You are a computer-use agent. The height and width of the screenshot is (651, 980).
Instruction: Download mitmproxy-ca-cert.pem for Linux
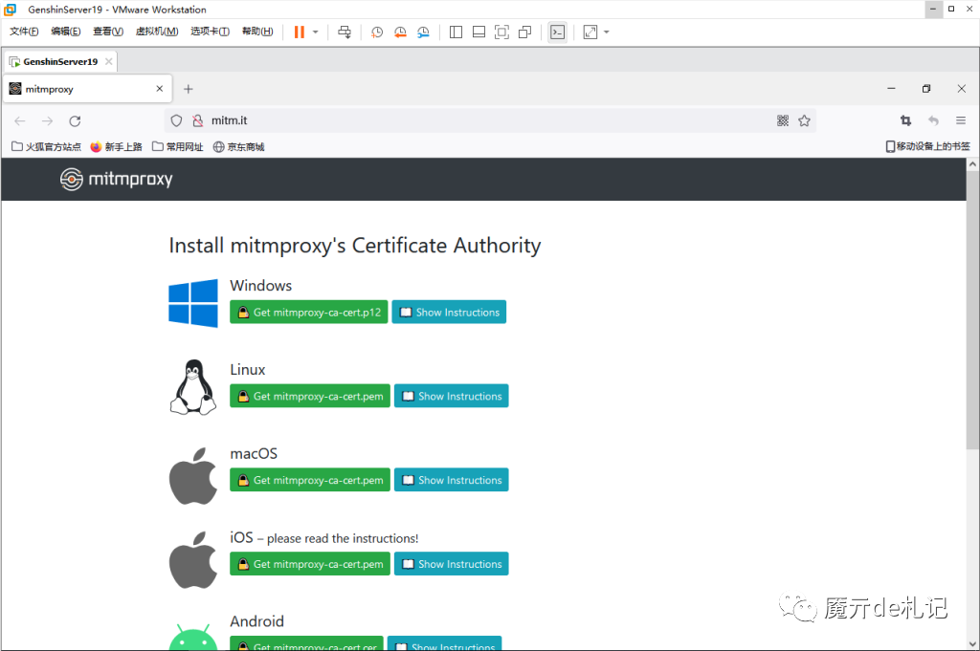coord(310,396)
